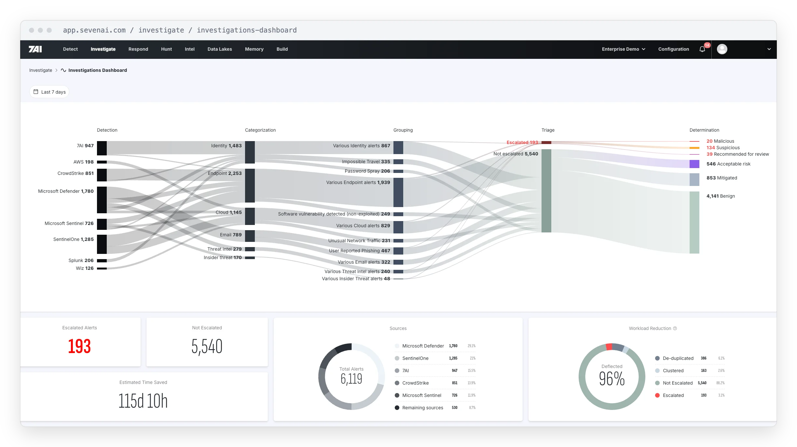
Task: Select Remaining sources legend entry
Action: click(435, 408)
